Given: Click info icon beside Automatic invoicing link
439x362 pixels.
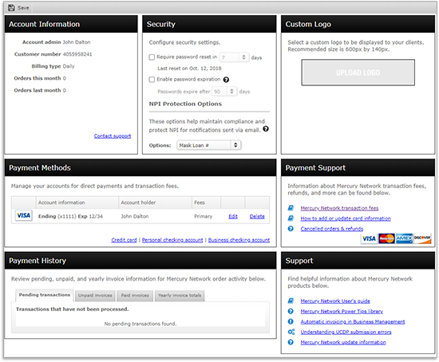Looking at the screenshot, I should pos(291,321).
